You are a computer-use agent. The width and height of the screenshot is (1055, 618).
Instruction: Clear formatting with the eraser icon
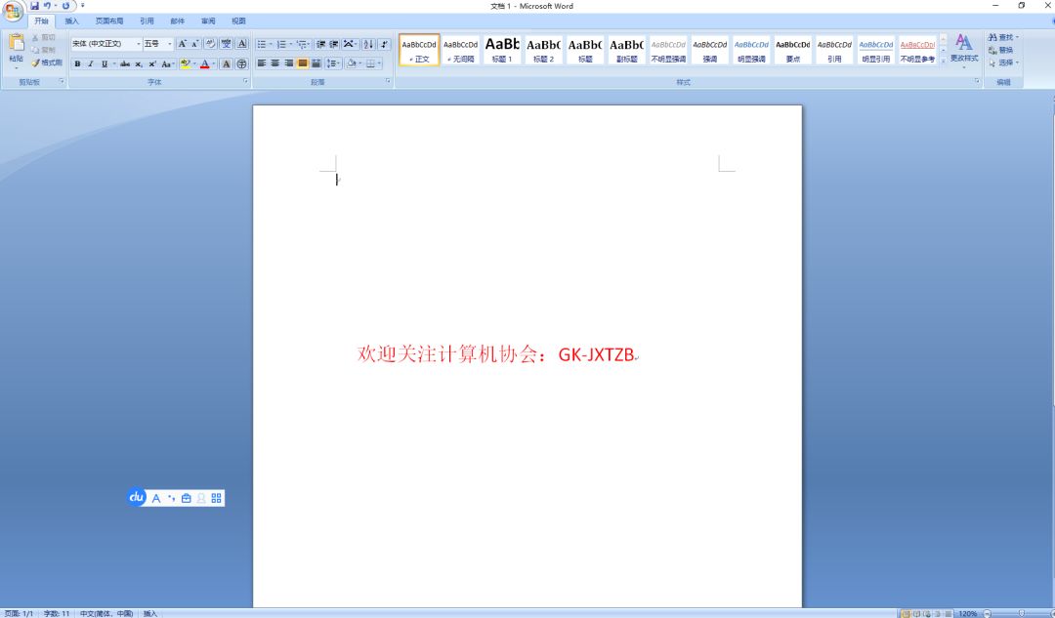point(211,44)
